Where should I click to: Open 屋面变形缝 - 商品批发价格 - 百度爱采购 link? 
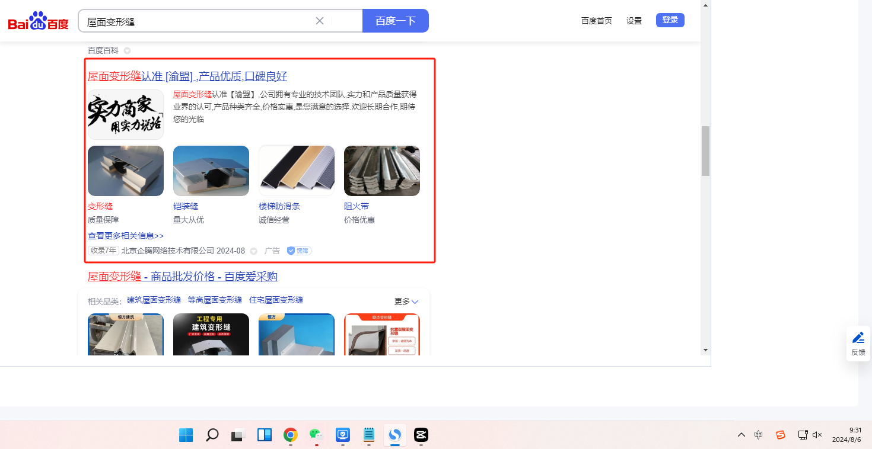(183, 277)
